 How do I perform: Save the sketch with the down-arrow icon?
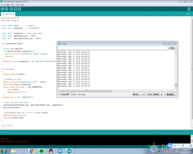pos(20,9)
